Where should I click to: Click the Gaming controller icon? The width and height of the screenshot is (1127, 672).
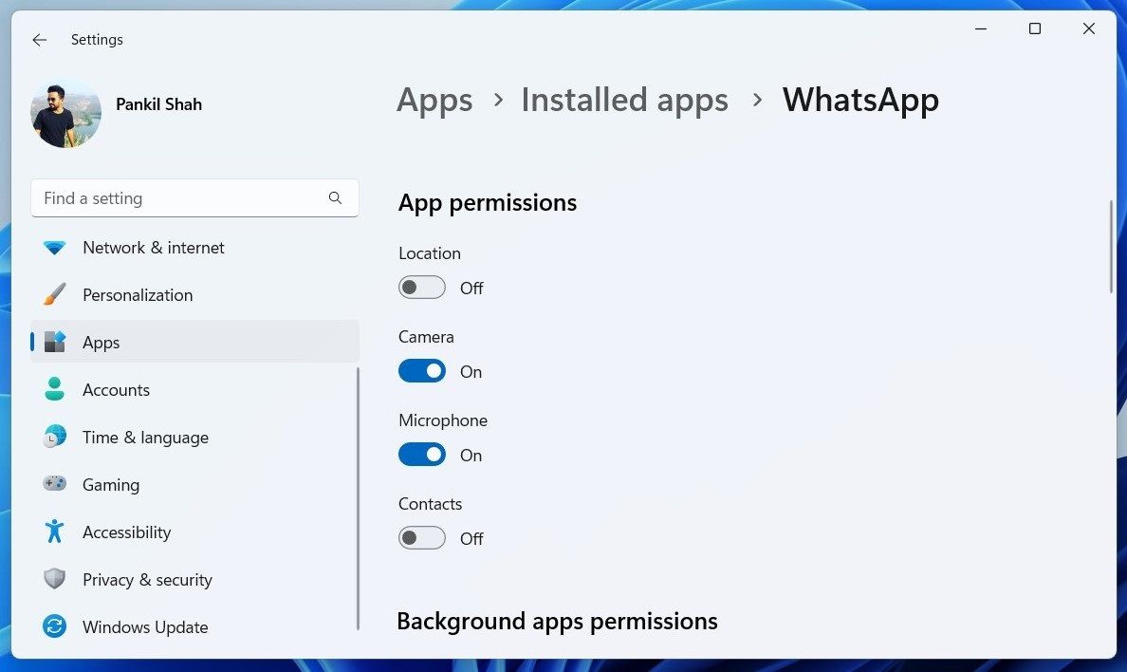54,485
